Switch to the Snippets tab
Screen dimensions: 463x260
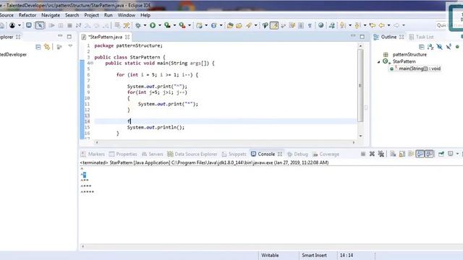(x=234, y=154)
